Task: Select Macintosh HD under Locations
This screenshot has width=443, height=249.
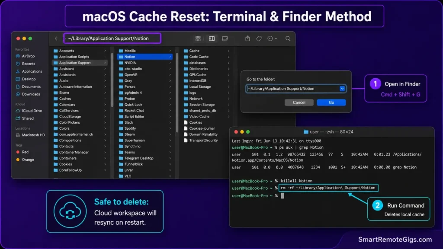Action: click(30, 135)
